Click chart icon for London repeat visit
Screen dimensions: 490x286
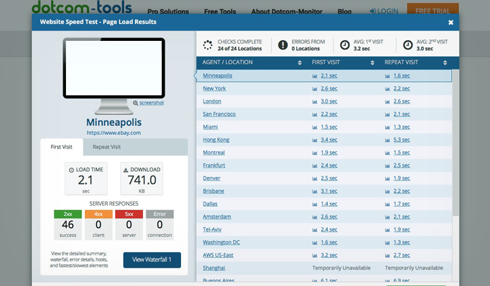coord(387,101)
